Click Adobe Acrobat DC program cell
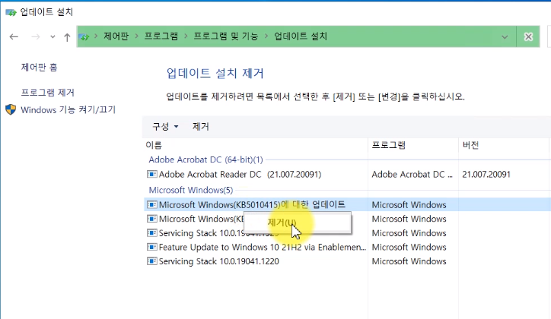Screen dimensions: 551x319 412,174
